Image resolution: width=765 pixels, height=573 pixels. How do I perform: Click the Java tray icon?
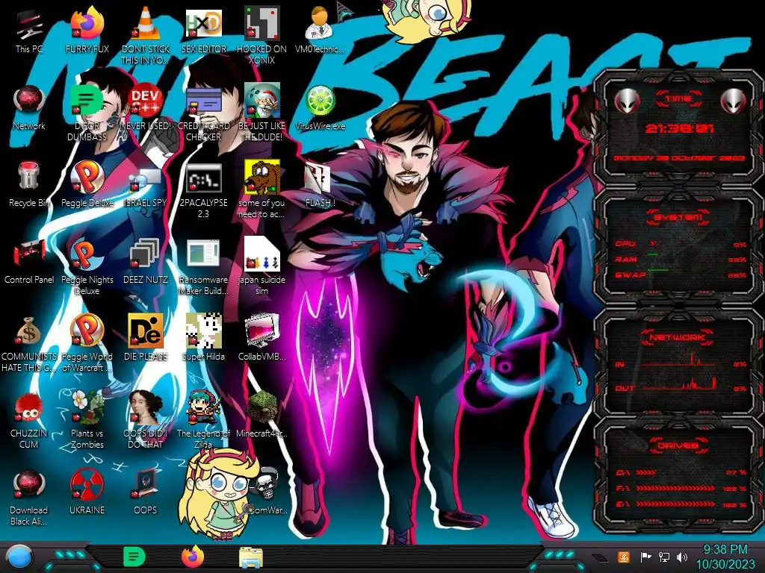click(x=624, y=557)
